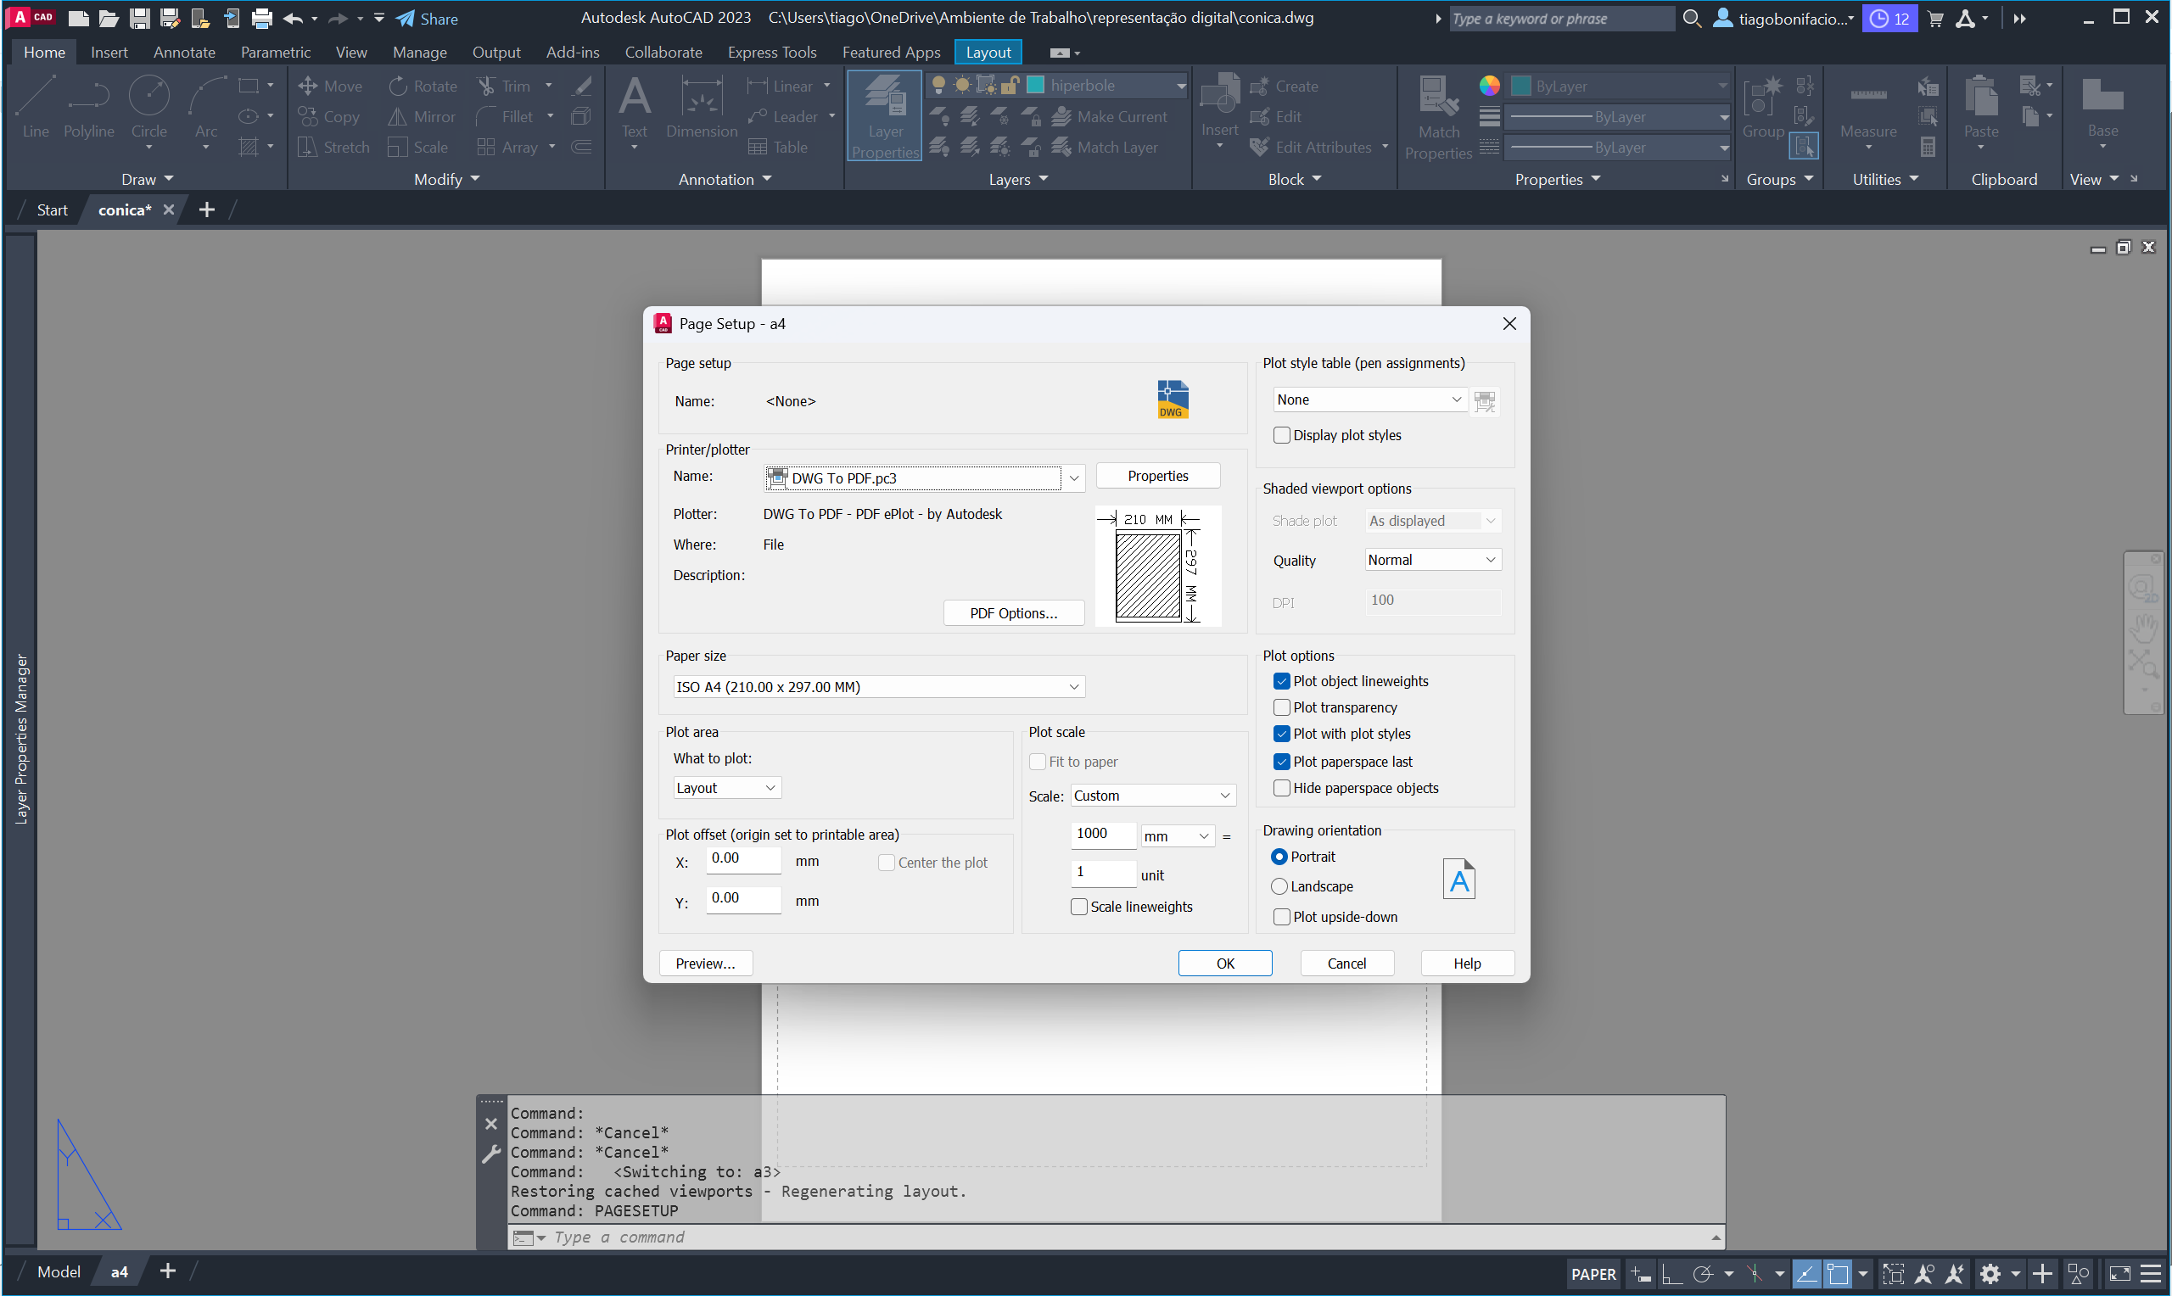2172x1296 pixels.
Task: Click the plot offset X input field
Action: click(742, 859)
